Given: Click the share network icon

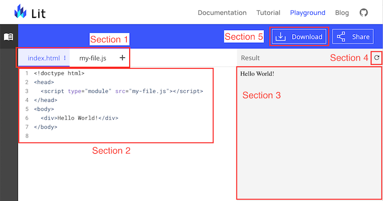Looking at the screenshot, I should (x=341, y=37).
